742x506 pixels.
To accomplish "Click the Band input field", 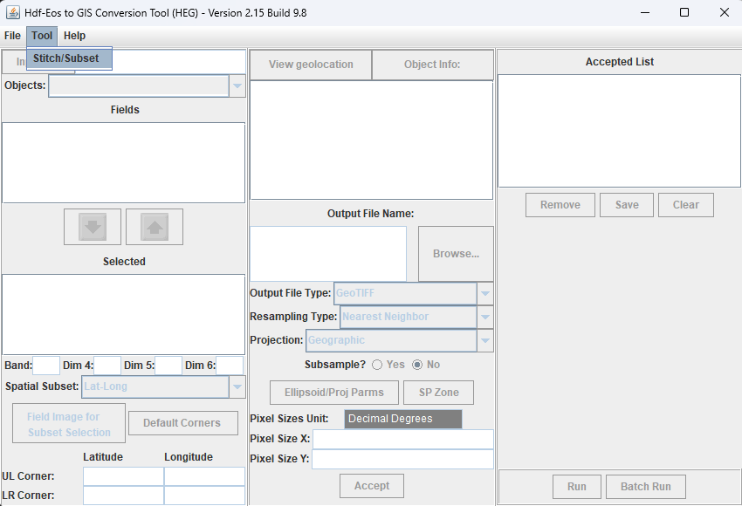I will (x=46, y=366).
